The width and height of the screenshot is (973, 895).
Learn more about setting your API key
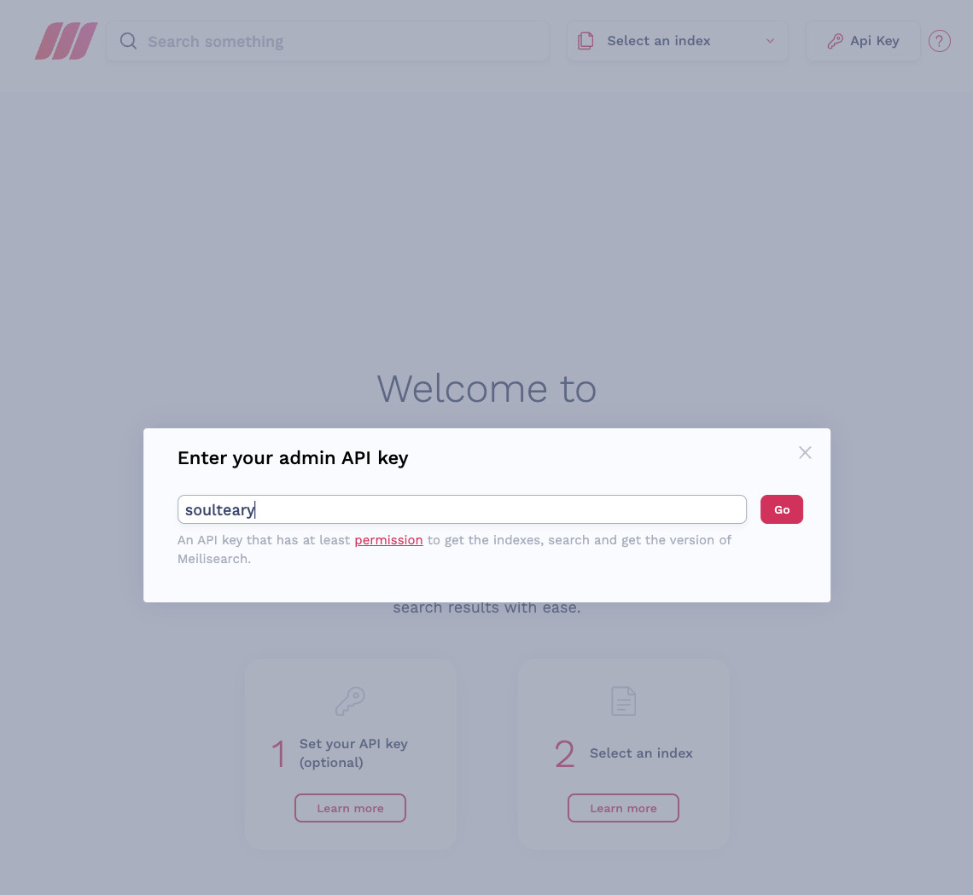(350, 808)
